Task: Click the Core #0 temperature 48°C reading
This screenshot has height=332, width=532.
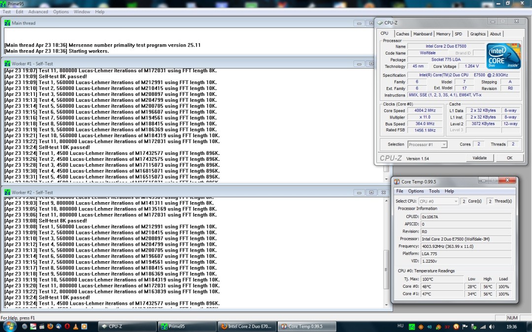Action: coord(442,287)
